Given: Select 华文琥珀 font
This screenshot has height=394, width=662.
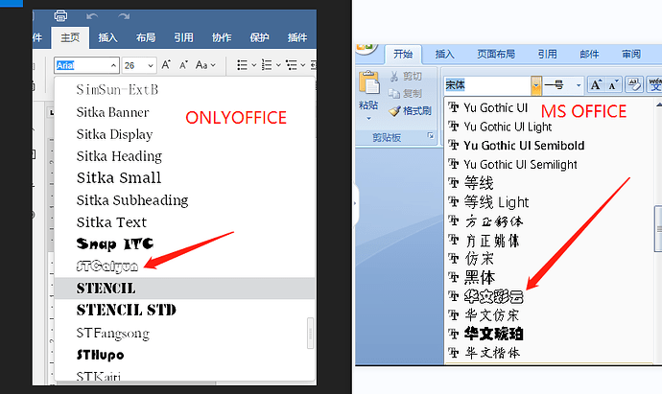Looking at the screenshot, I should [x=550, y=334].
